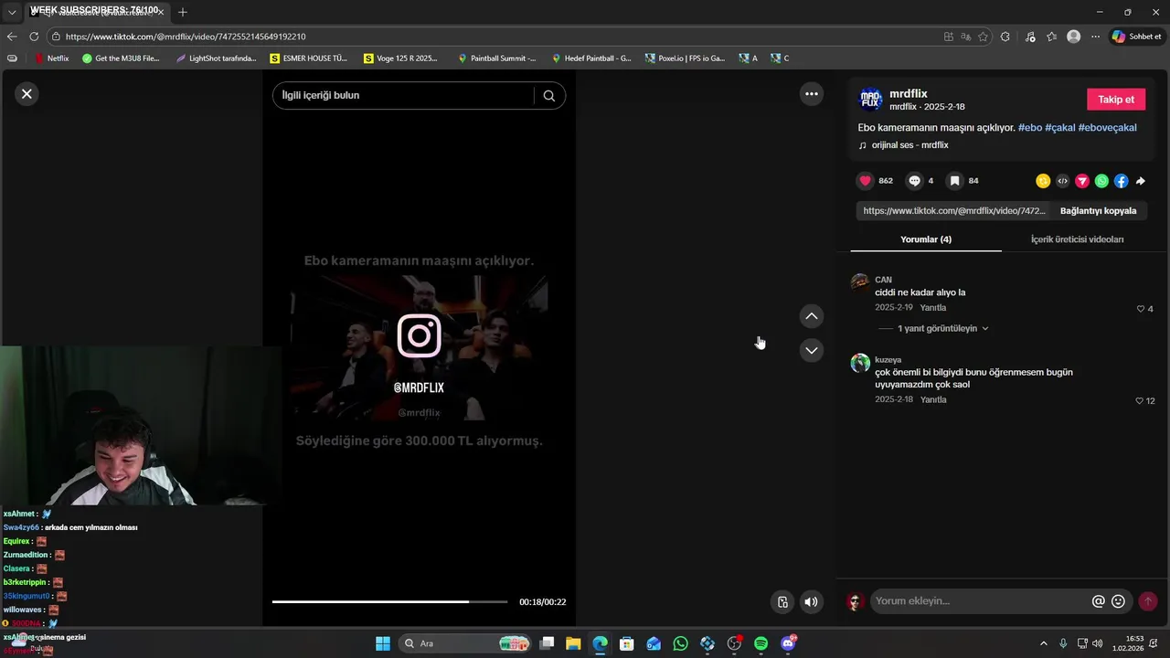Open a new browser tab with plus
This screenshot has width=1170, height=658.
pos(183,12)
